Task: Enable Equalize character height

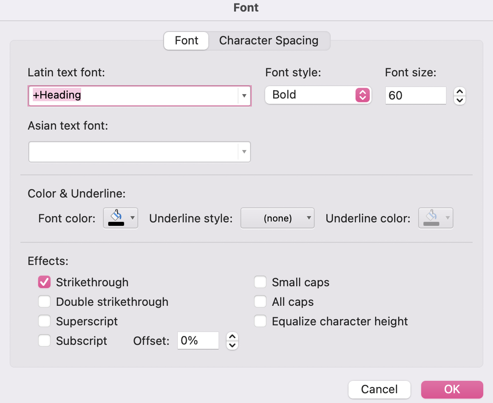Action: 260,321
